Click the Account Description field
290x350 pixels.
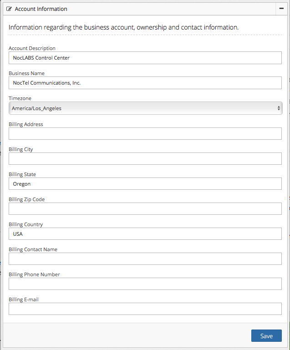click(145, 58)
